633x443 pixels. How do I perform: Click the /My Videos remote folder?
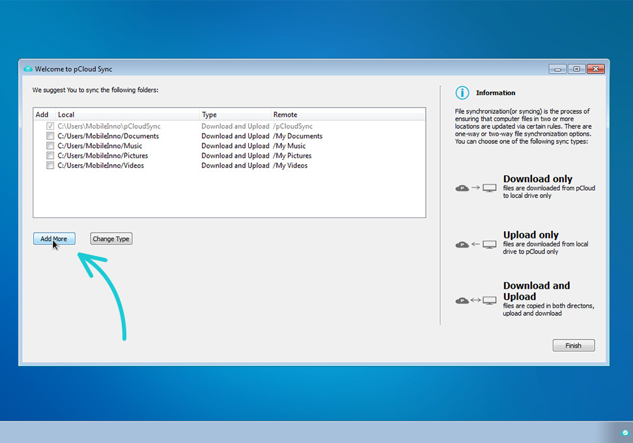[290, 165]
